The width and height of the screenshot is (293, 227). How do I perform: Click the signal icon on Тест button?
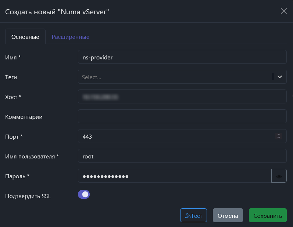[187, 216]
